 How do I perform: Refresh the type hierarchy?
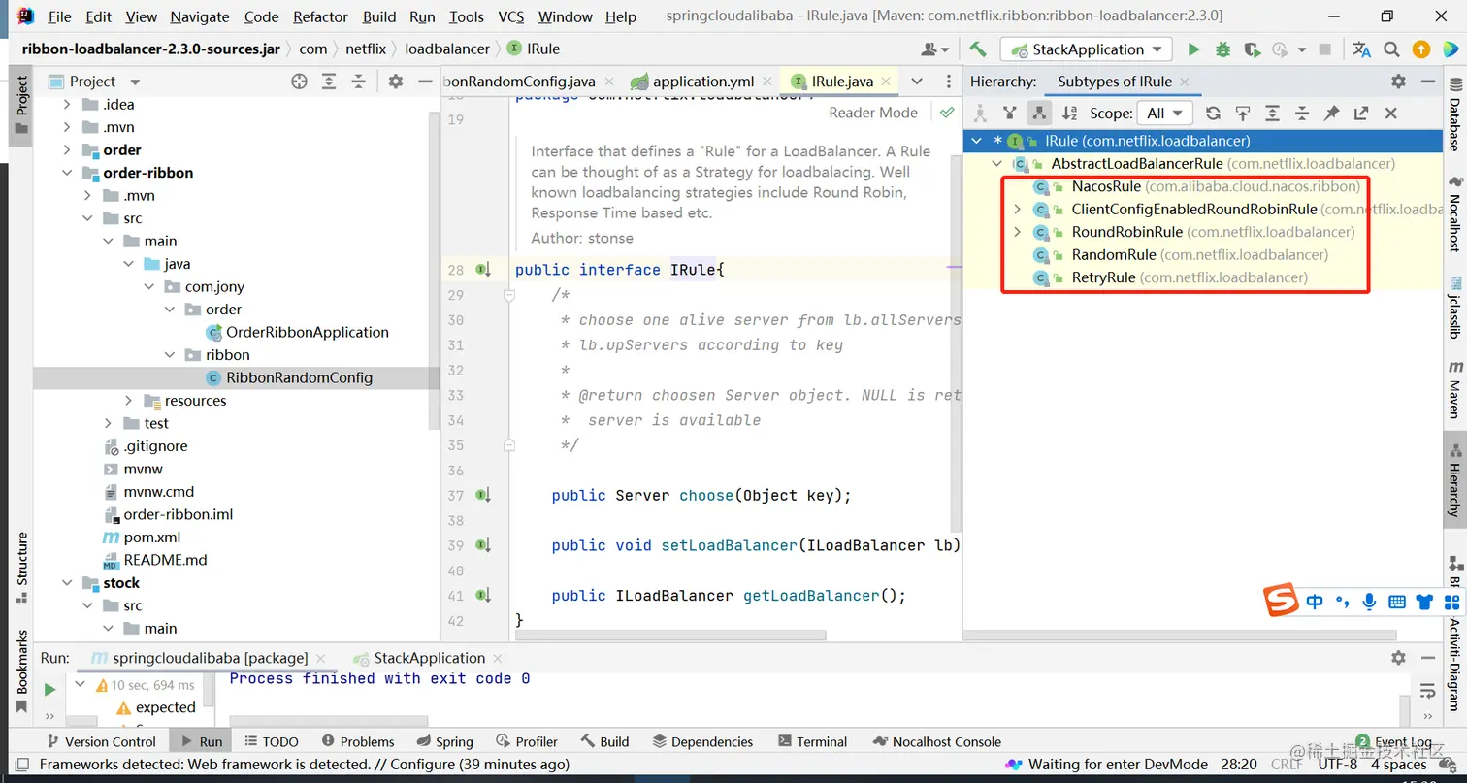click(1213, 114)
